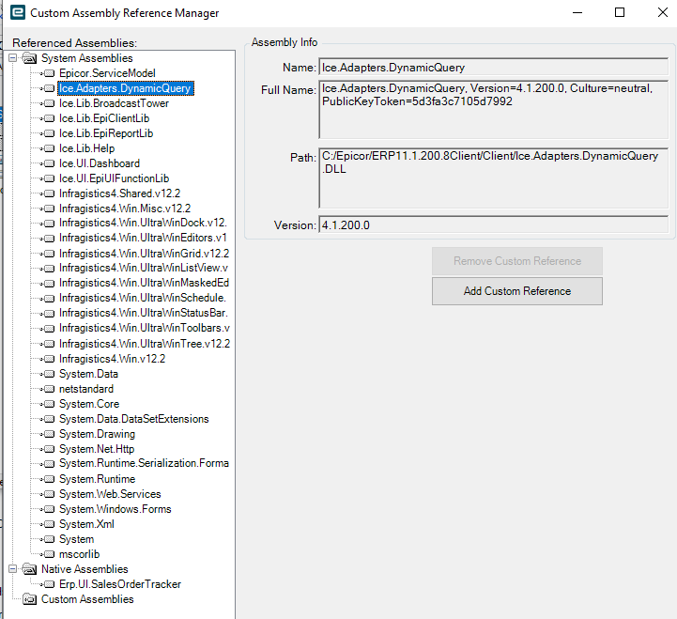Select the Ice.UI.EpiUIFunctionLib entry
The image size is (677, 619).
pyautogui.click(x=114, y=178)
